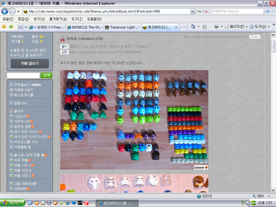Open the 100% zoom level control

(261, 196)
